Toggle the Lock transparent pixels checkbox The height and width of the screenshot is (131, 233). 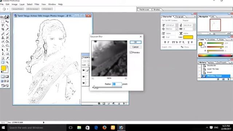(x=88, y=65)
